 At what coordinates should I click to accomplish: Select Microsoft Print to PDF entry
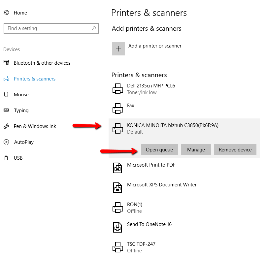[151, 165]
